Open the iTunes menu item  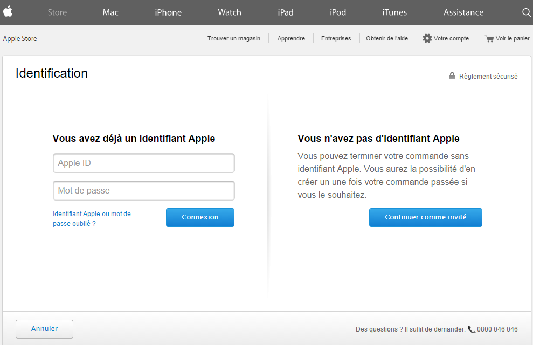[x=394, y=12]
